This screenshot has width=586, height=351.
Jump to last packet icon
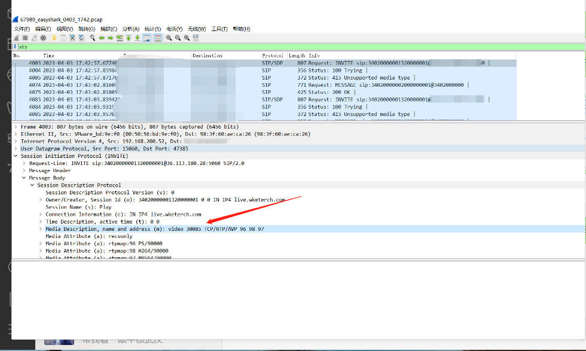(x=138, y=38)
